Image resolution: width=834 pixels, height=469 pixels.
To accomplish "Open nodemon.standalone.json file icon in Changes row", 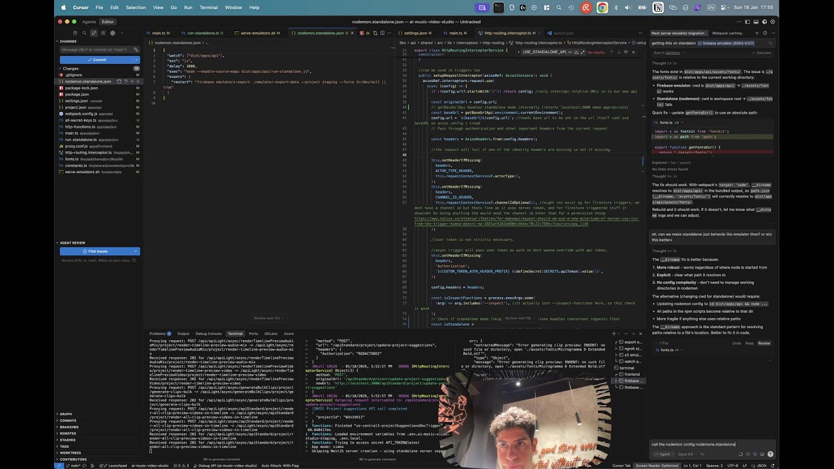I will 119,81.
